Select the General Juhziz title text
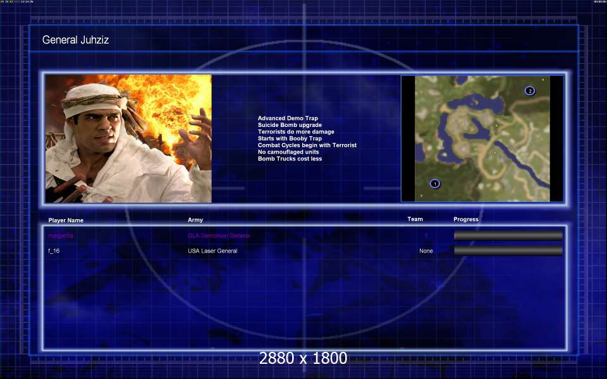Screen dimensions: 607x379 pos(75,40)
